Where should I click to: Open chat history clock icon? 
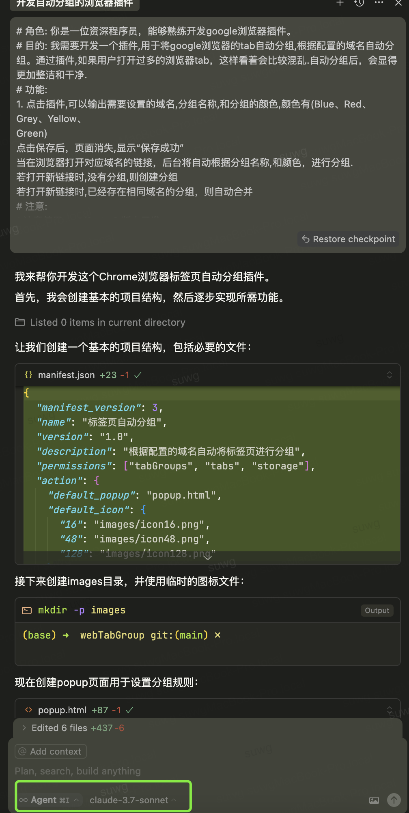pyautogui.click(x=359, y=3)
